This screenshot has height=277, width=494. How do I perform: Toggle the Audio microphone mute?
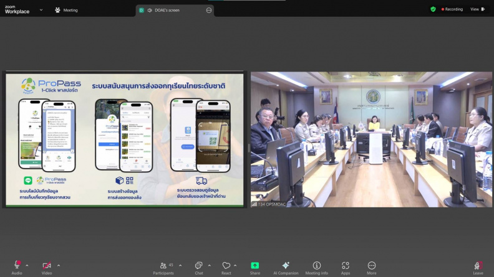coord(17,268)
